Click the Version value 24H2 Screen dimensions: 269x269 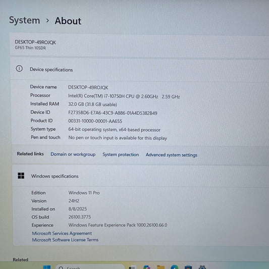[74, 201]
